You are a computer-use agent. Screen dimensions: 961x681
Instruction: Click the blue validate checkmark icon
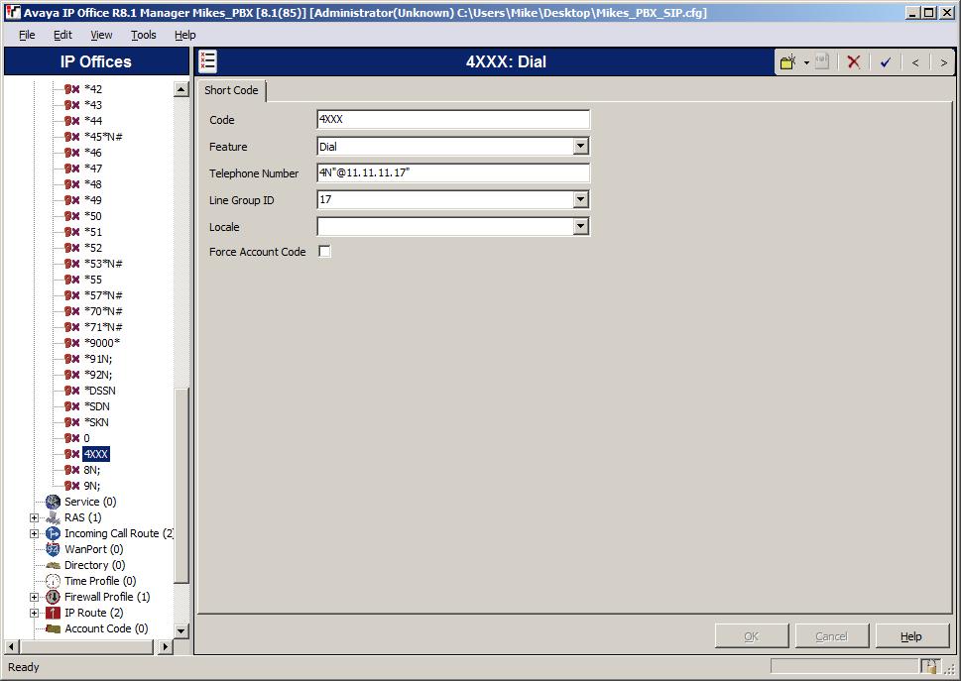(885, 61)
